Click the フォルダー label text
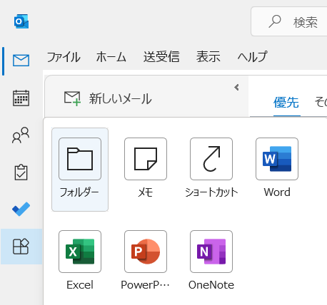 pyautogui.click(x=79, y=192)
